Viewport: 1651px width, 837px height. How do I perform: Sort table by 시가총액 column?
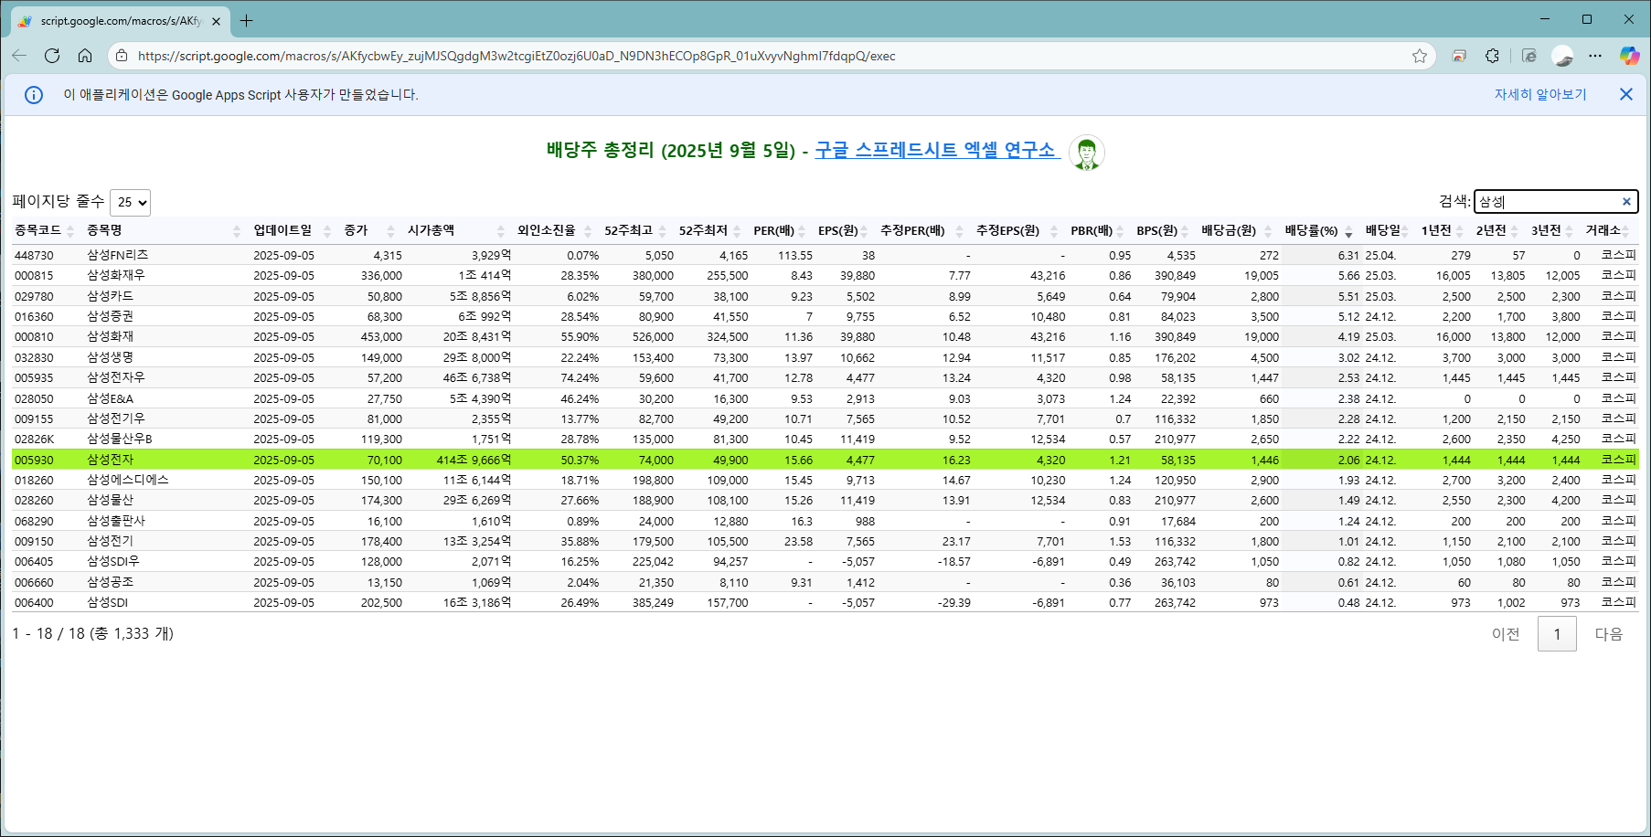[455, 230]
